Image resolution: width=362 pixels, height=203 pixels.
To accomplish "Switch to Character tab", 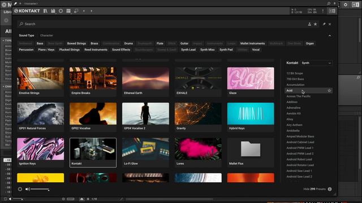I will pyautogui.click(x=46, y=36).
